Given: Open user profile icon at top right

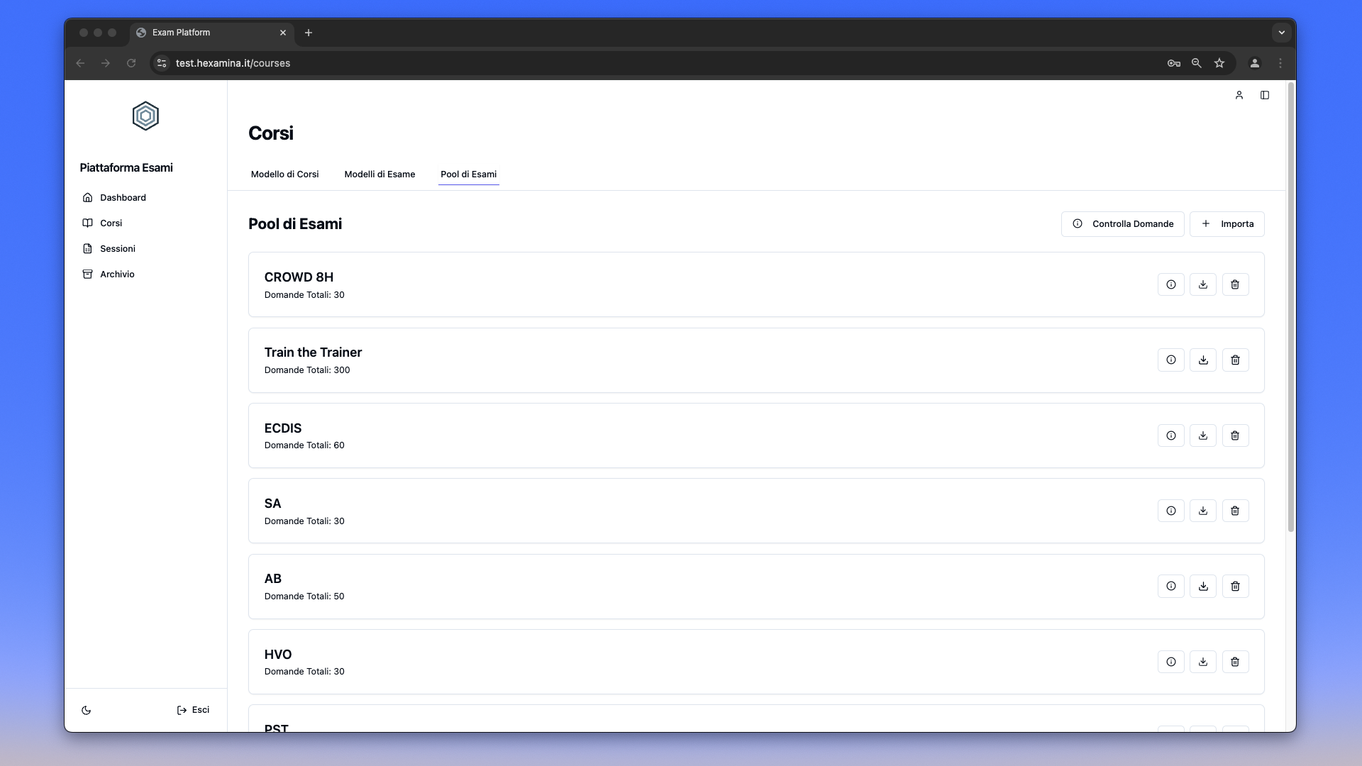Looking at the screenshot, I should click(x=1239, y=95).
